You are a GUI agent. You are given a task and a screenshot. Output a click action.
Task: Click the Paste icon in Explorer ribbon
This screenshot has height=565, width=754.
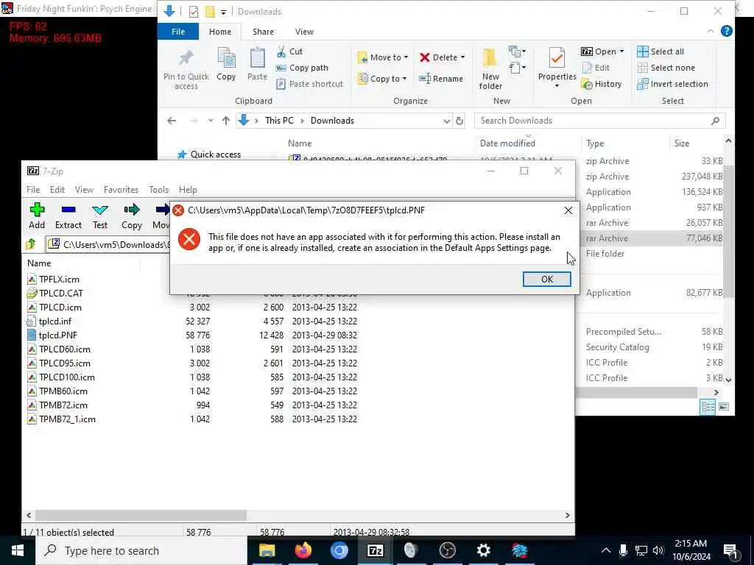[257, 65]
